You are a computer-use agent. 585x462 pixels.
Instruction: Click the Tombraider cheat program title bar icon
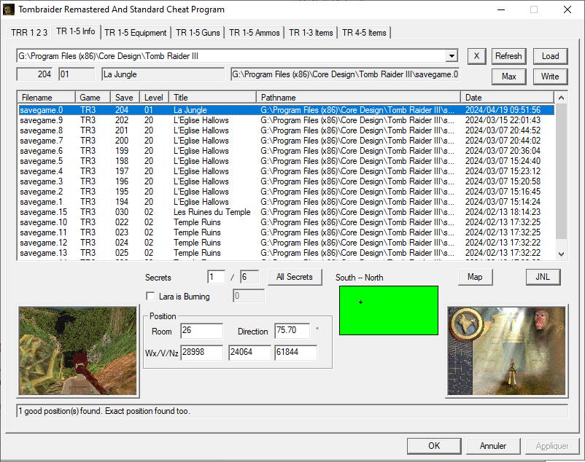[x=9, y=9]
